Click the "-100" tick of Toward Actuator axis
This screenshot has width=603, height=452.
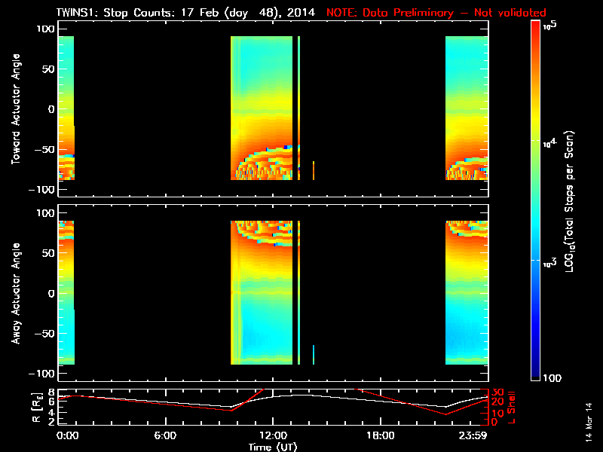pyautogui.click(x=42, y=190)
